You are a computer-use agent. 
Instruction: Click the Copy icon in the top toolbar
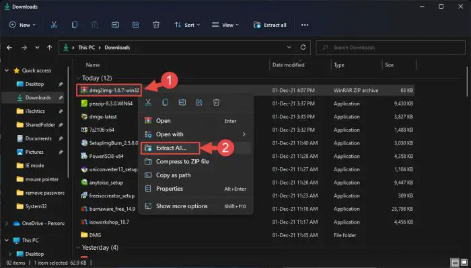click(75, 25)
